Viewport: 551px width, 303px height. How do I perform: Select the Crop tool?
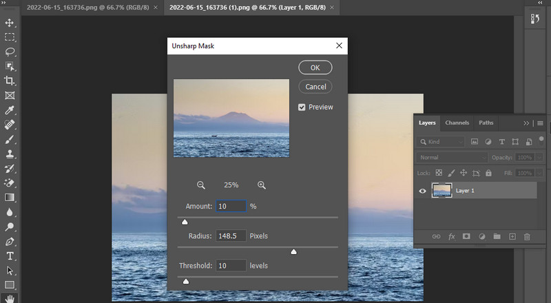tap(10, 81)
